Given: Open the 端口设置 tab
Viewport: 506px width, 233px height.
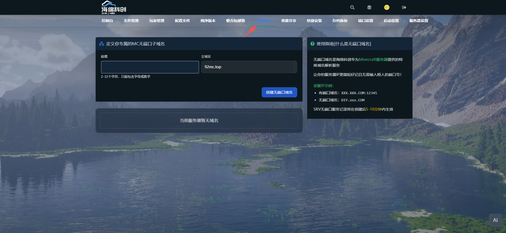Looking at the screenshot, I should pyautogui.click(x=366, y=21).
